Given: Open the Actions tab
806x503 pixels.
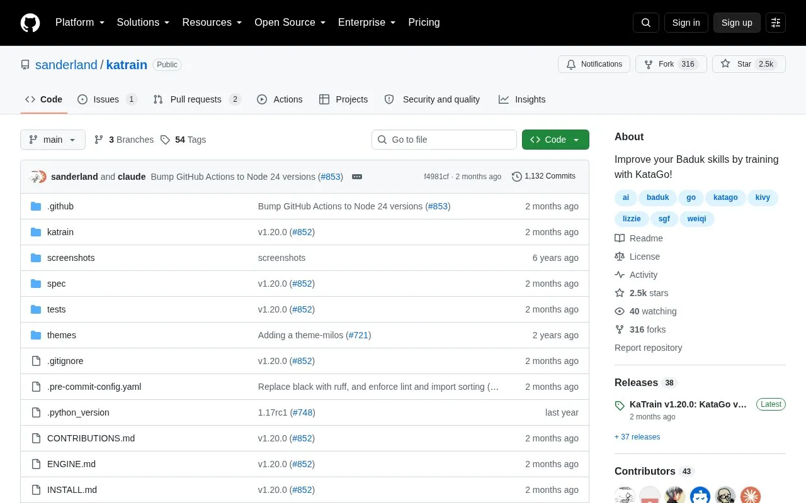Looking at the screenshot, I should point(280,99).
